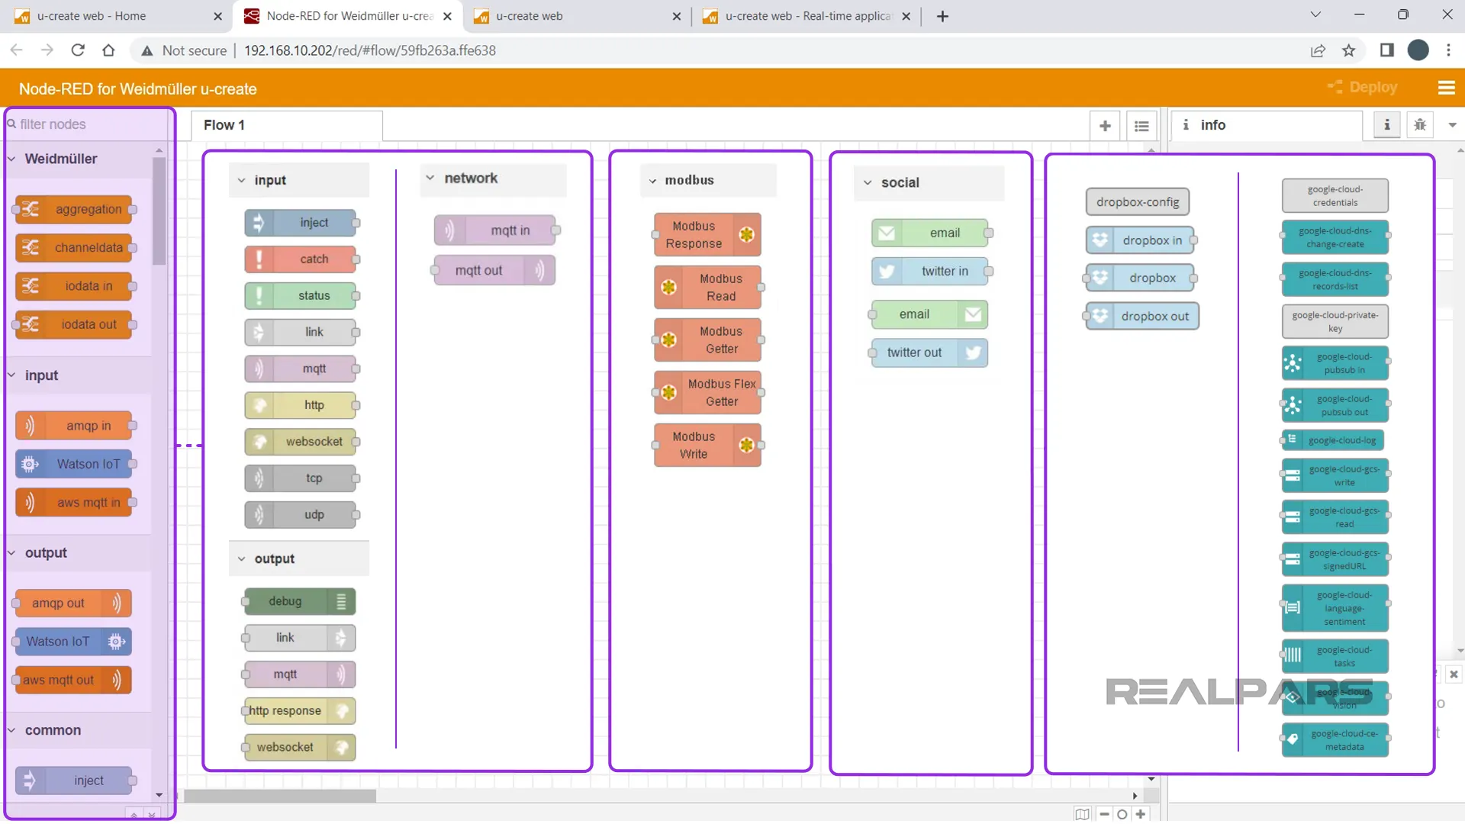This screenshot has width=1465, height=824.
Task: Click the google-cloud-credentials config node
Action: pyautogui.click(x=1335, y=196)
